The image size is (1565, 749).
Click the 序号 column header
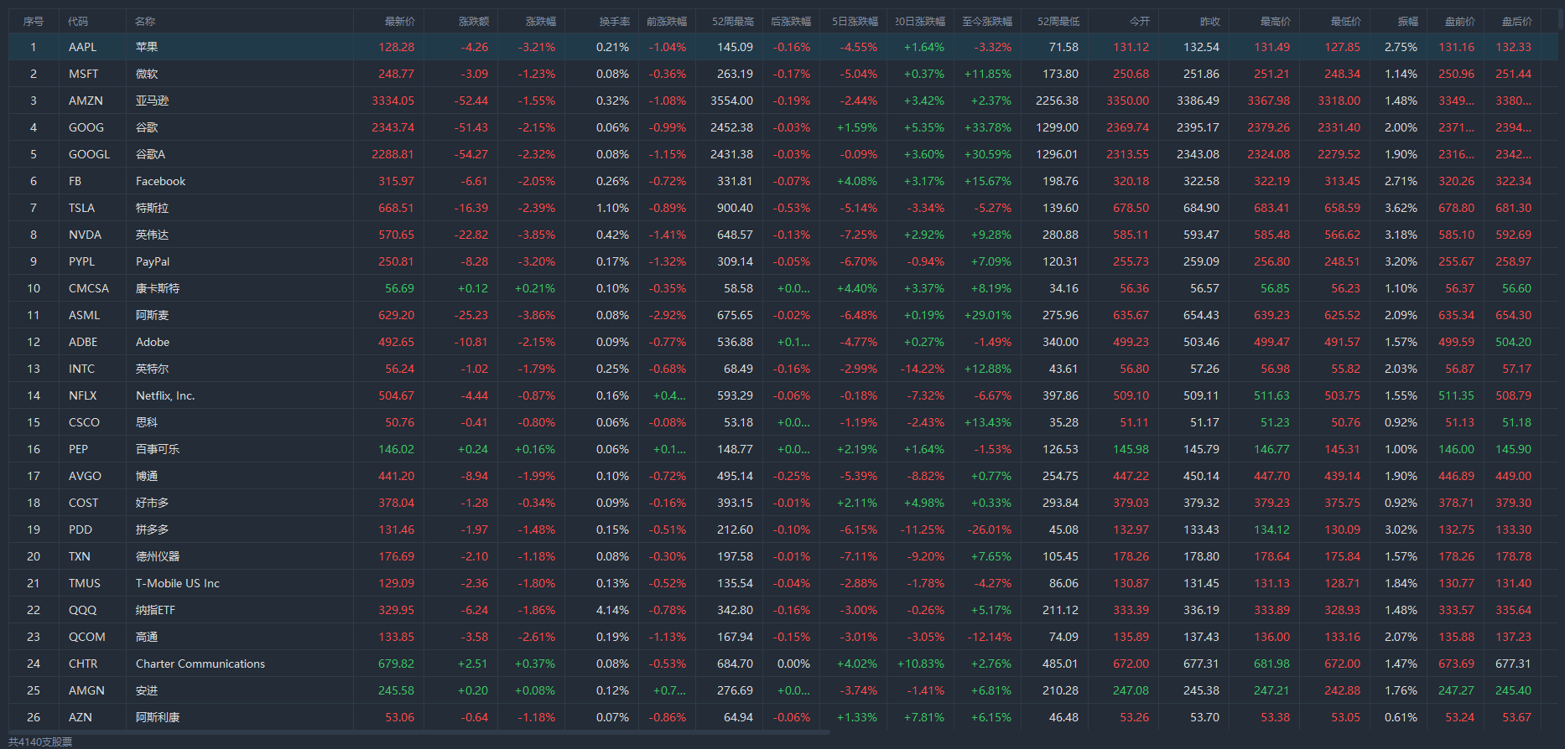click(x=34, y=21)
